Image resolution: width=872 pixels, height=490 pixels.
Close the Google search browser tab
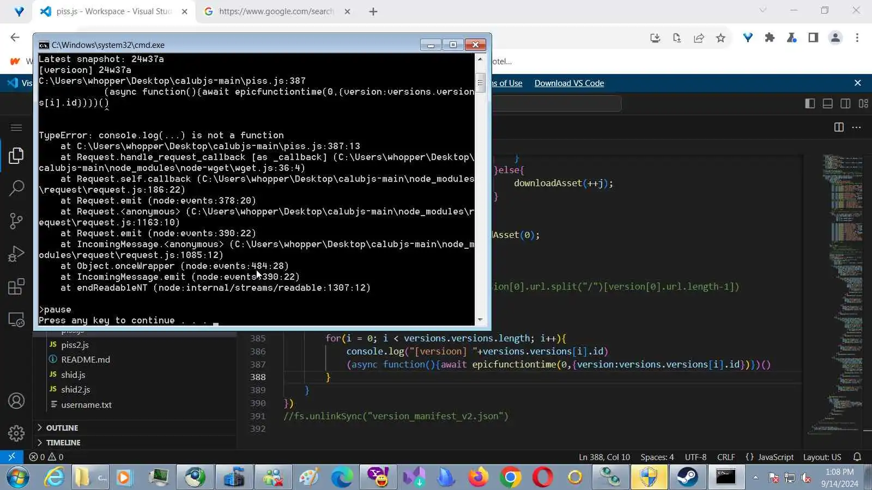[347, 11]
